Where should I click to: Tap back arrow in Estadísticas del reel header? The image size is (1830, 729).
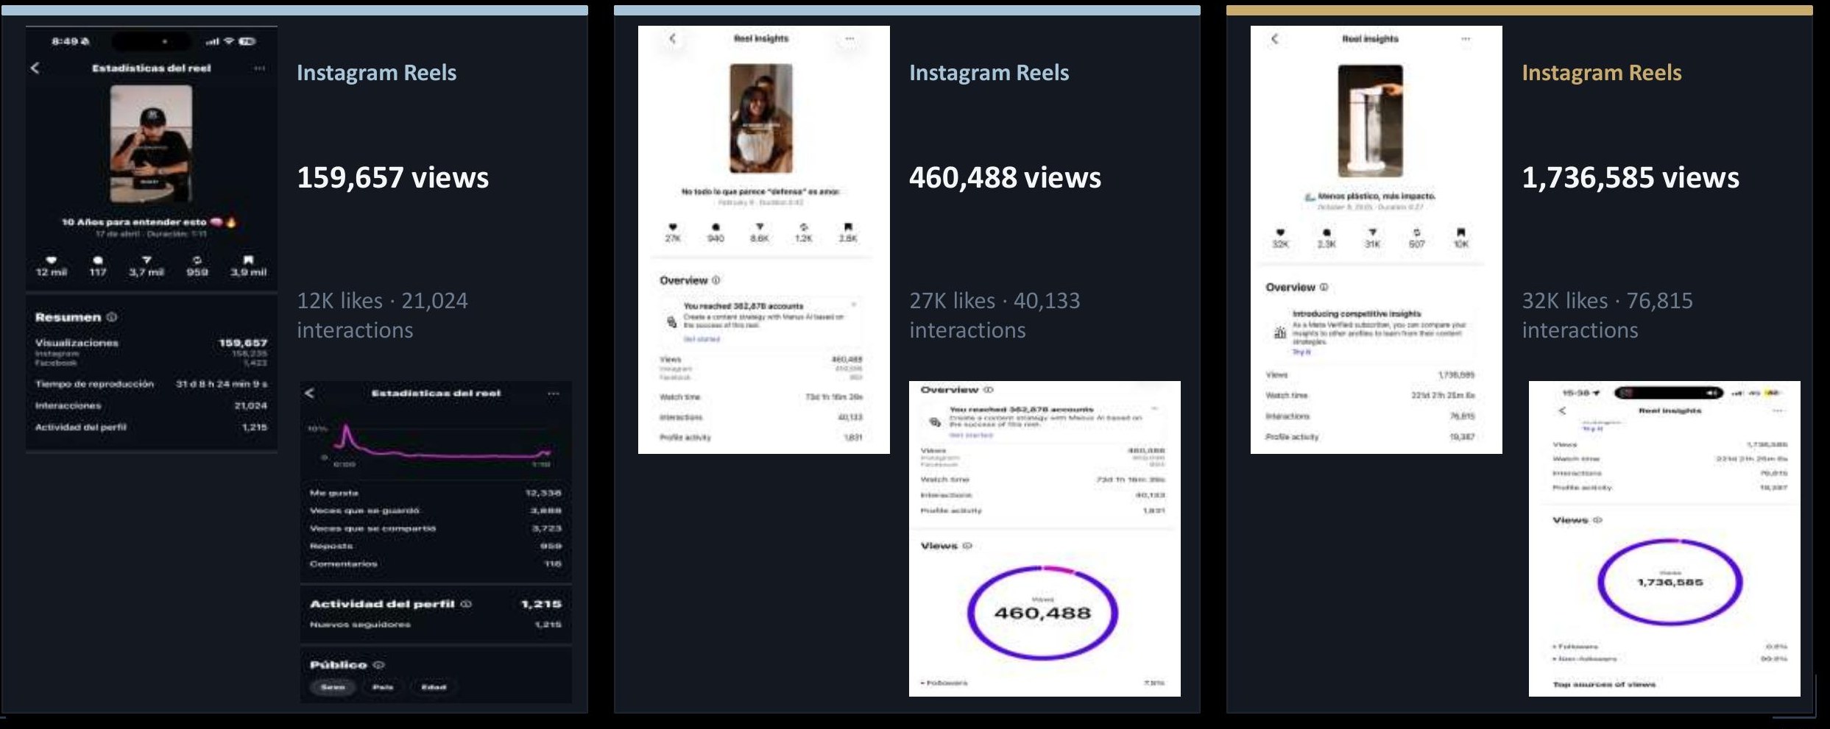click(35, 68)
